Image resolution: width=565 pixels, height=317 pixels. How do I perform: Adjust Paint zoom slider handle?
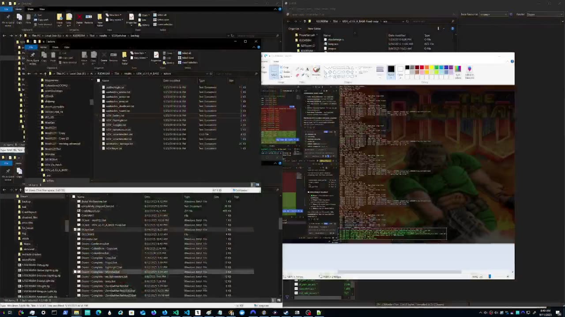tap(490, 276)
